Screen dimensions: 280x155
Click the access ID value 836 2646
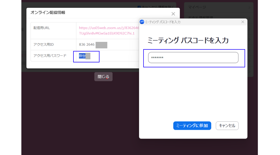(x=87, y=44)
